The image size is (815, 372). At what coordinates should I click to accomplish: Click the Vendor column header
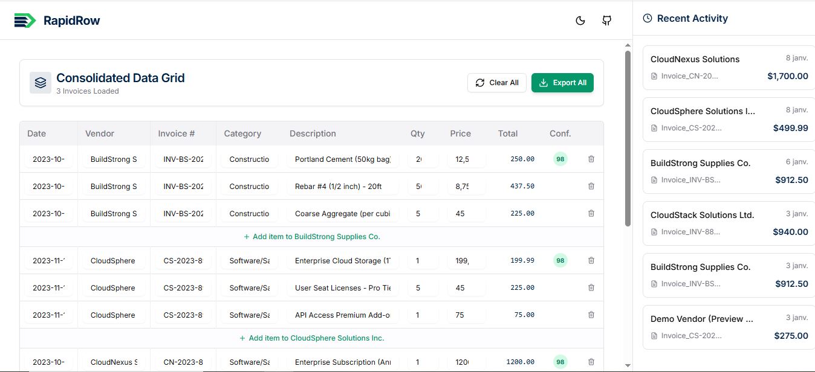coord(99,133)
